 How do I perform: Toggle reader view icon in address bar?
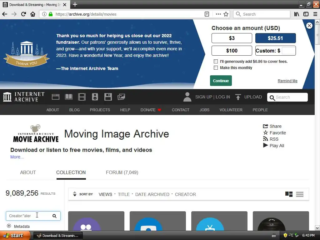tap(207, 14)
